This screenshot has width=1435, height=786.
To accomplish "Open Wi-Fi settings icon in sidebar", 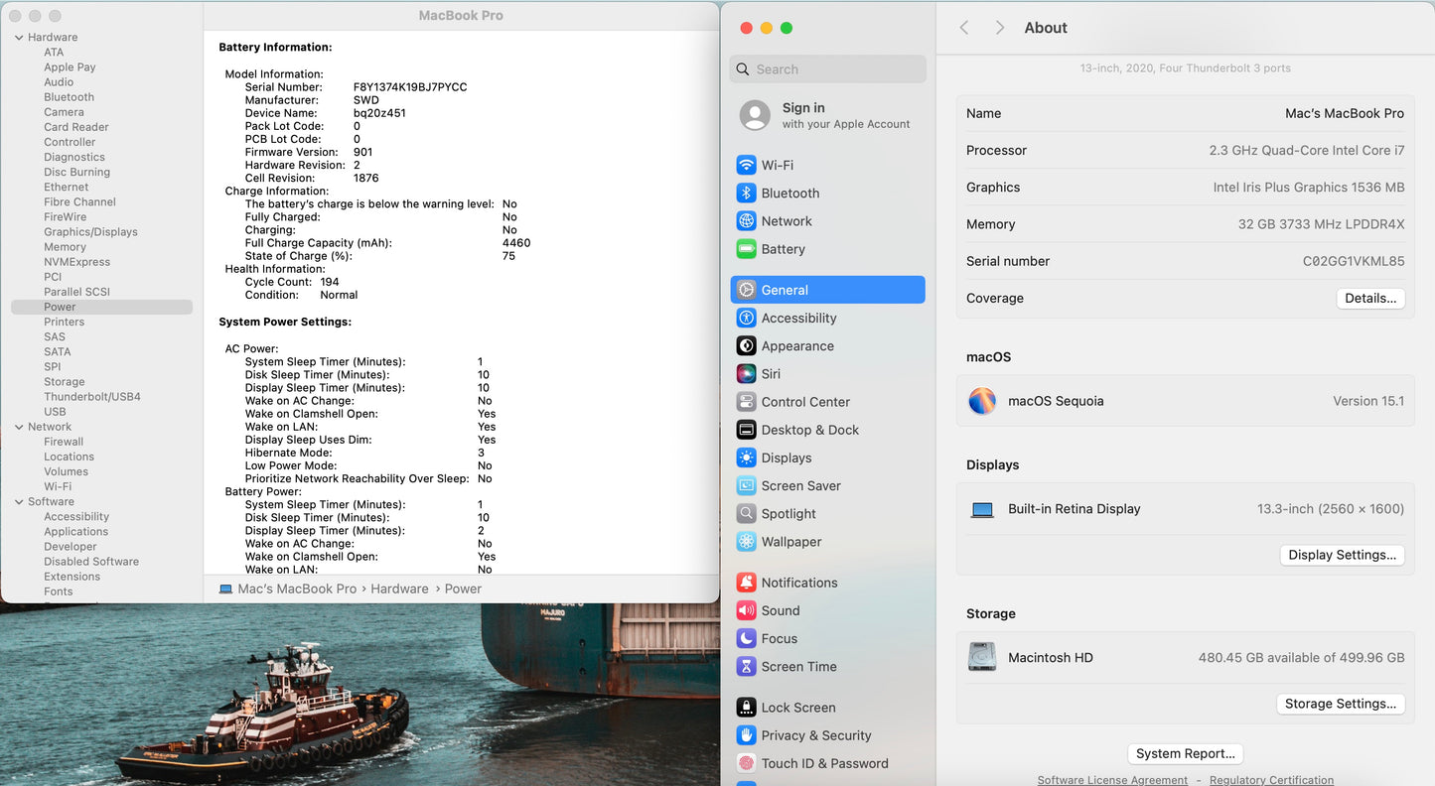I will (746, 165).
